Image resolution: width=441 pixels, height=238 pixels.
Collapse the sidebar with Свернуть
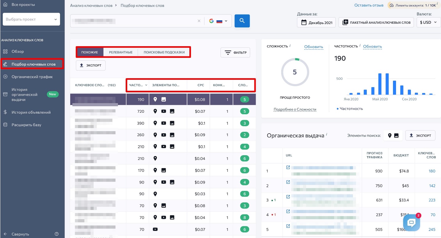coord(20,234)
